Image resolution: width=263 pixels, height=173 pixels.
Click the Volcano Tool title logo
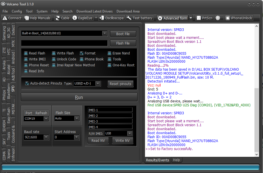tap(3, 4)
